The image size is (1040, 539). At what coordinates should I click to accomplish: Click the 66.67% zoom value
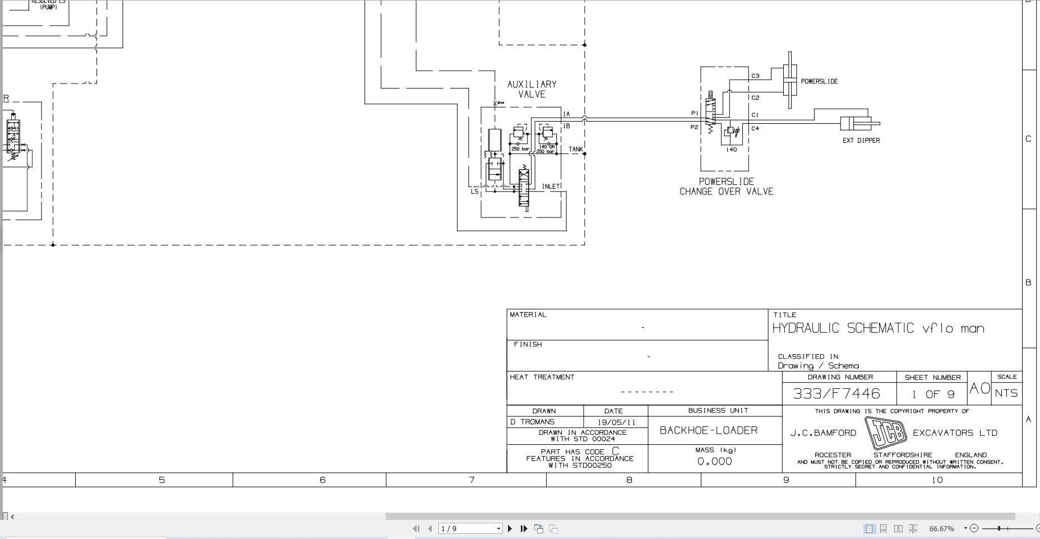pyautogui.click(x=942, y=528)
